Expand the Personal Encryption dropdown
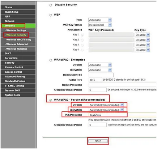This screenshot has height=149, width=157. pyautogui.click(x=106, y=110)
